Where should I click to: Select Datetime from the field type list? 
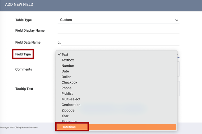(x=69, y=127)
